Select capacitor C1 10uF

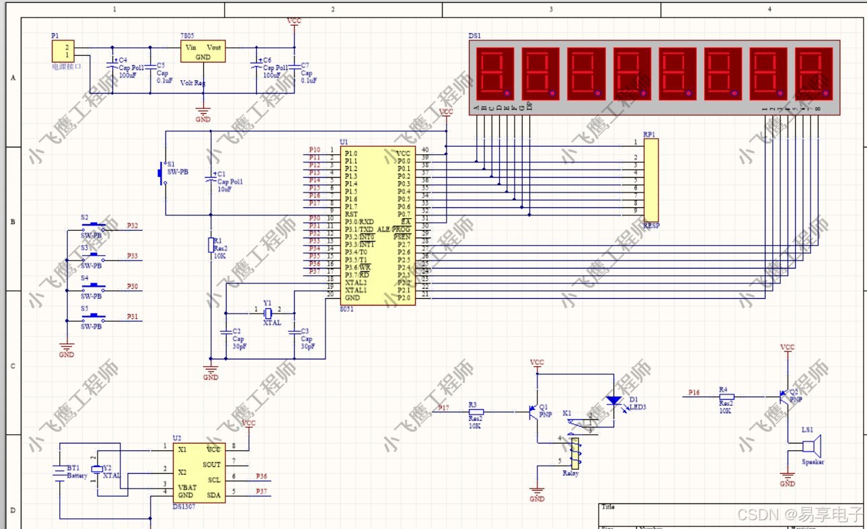tap(211, 180)
